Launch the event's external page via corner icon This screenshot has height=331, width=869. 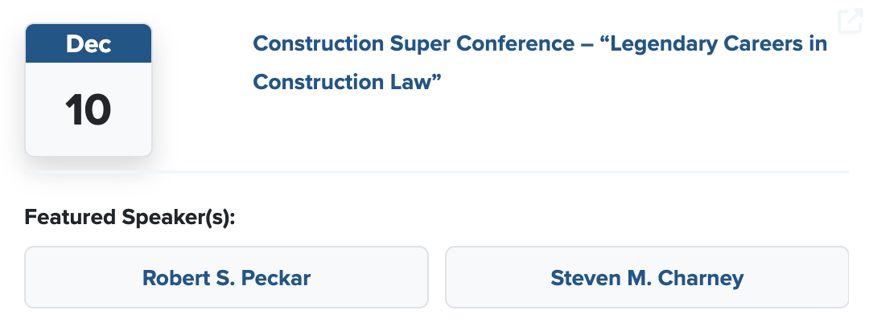pos(850,21)
